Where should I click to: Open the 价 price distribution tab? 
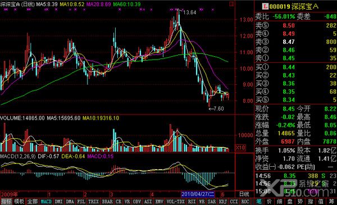pos(269,202)
